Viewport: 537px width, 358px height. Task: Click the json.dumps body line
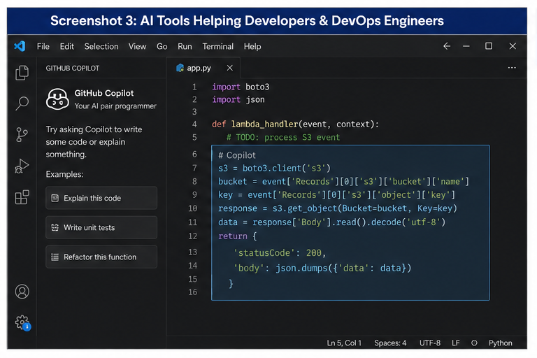(322, 268)
